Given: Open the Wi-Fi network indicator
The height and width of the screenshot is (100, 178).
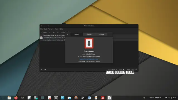Looking at the screenshot, I should pos(166,98).
